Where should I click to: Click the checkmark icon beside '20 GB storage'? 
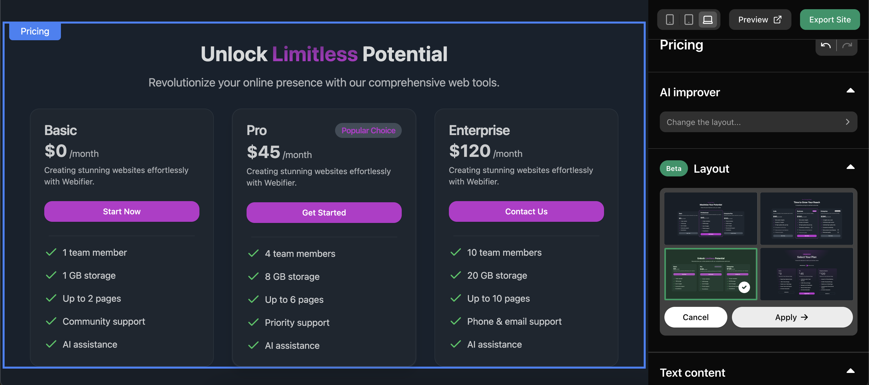[455, 275]
